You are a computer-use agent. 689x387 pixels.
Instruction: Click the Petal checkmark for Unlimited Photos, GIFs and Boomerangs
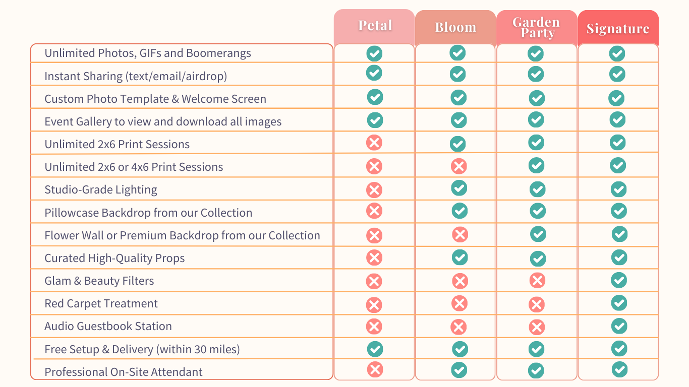(x=374, y=53)
